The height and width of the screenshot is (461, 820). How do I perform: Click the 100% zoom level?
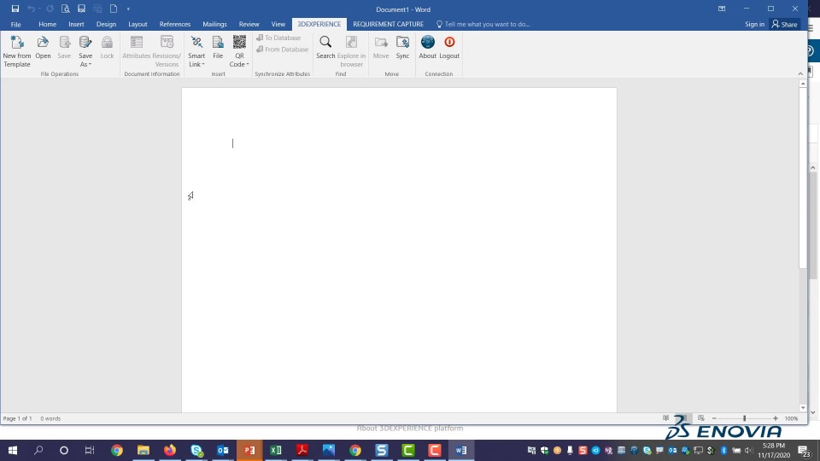point(791,418)
